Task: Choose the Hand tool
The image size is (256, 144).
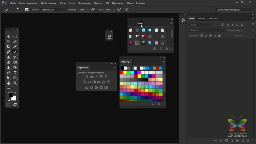Action: point(9,83)
